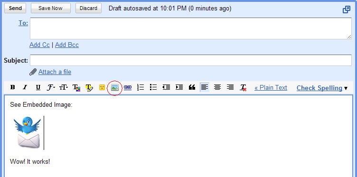Open the text color palette
The height and width of the screenshot is (177, 357).
click(x=76, y=88)
